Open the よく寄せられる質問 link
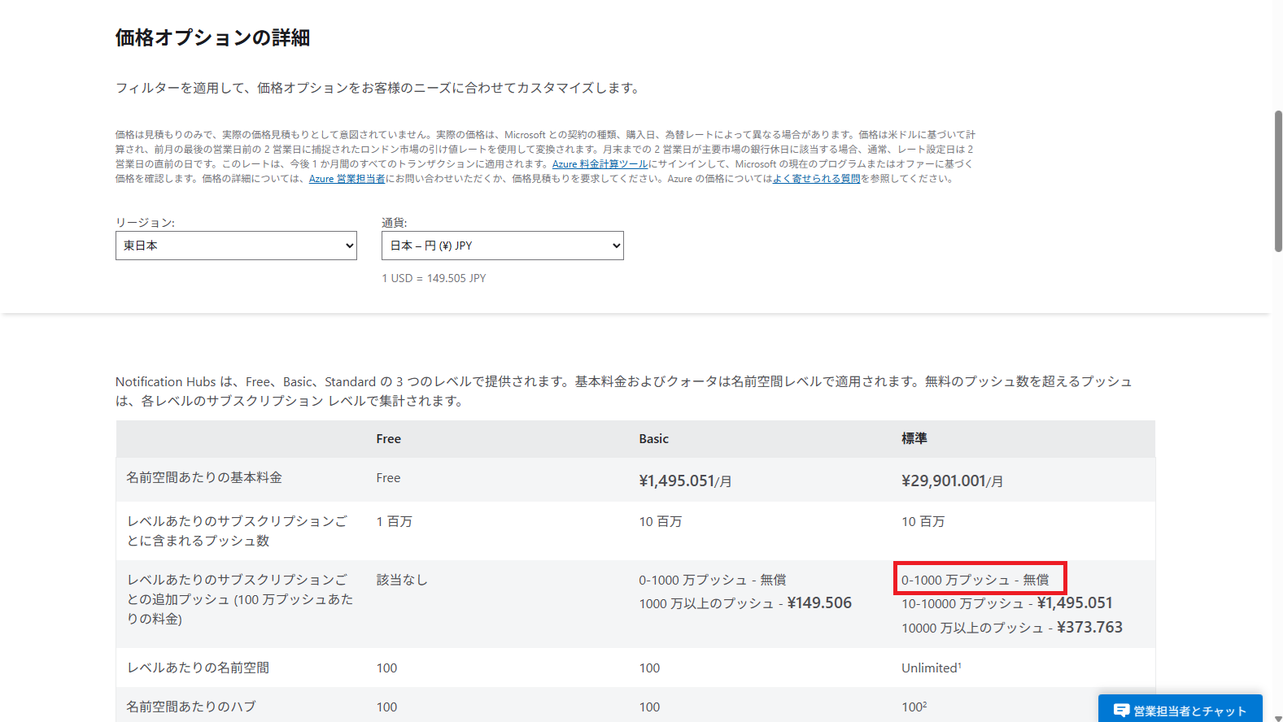The image size is (1283, 722). coord(817,179)
